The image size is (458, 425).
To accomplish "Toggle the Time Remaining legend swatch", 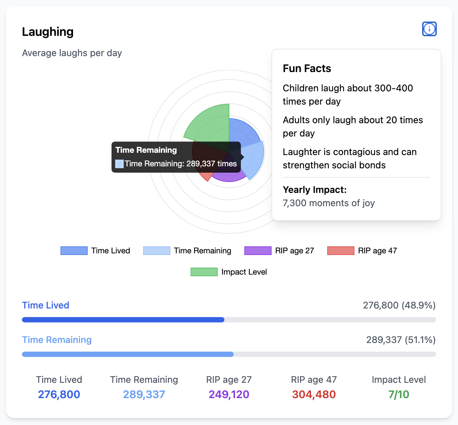I will pyautogui.click(x=156, y=251).
